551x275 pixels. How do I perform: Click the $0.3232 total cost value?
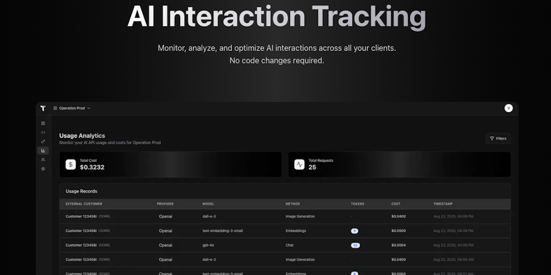click(92, 167)
